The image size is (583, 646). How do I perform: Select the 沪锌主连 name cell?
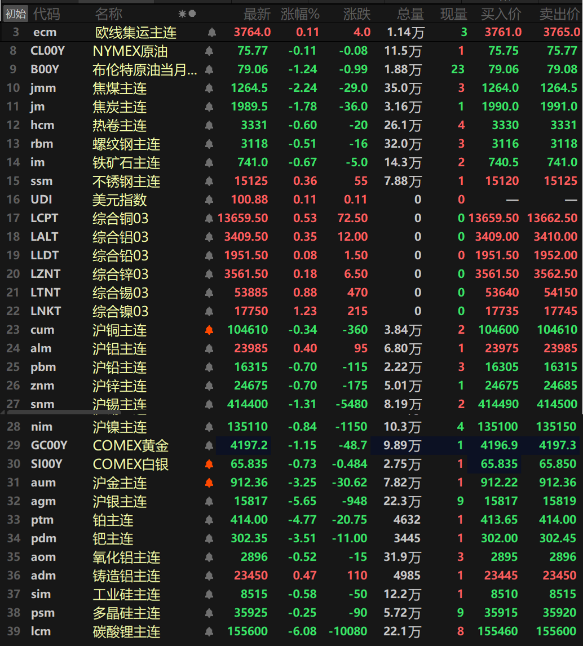click(x=120, y=386)
